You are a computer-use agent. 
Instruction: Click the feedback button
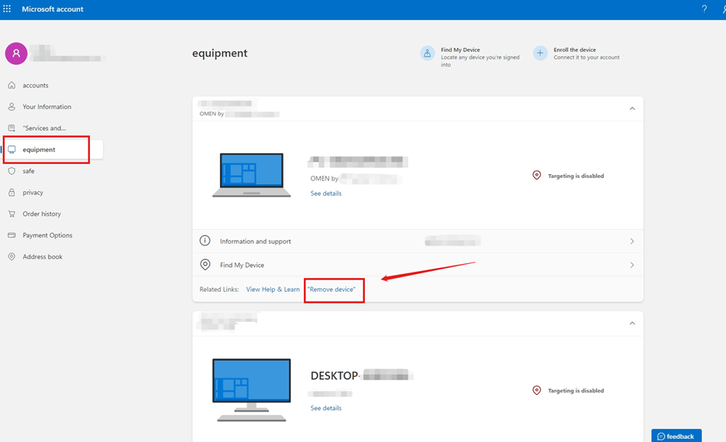[x=676, y=436]
